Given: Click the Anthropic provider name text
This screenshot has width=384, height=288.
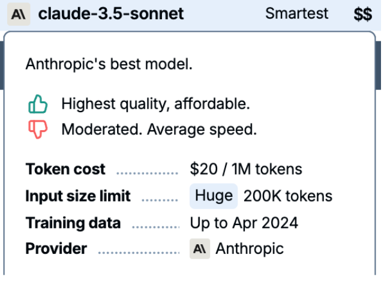Looking at the screenshot, I should 250,249.
